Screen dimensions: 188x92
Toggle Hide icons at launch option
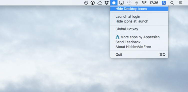click(139, 21)
